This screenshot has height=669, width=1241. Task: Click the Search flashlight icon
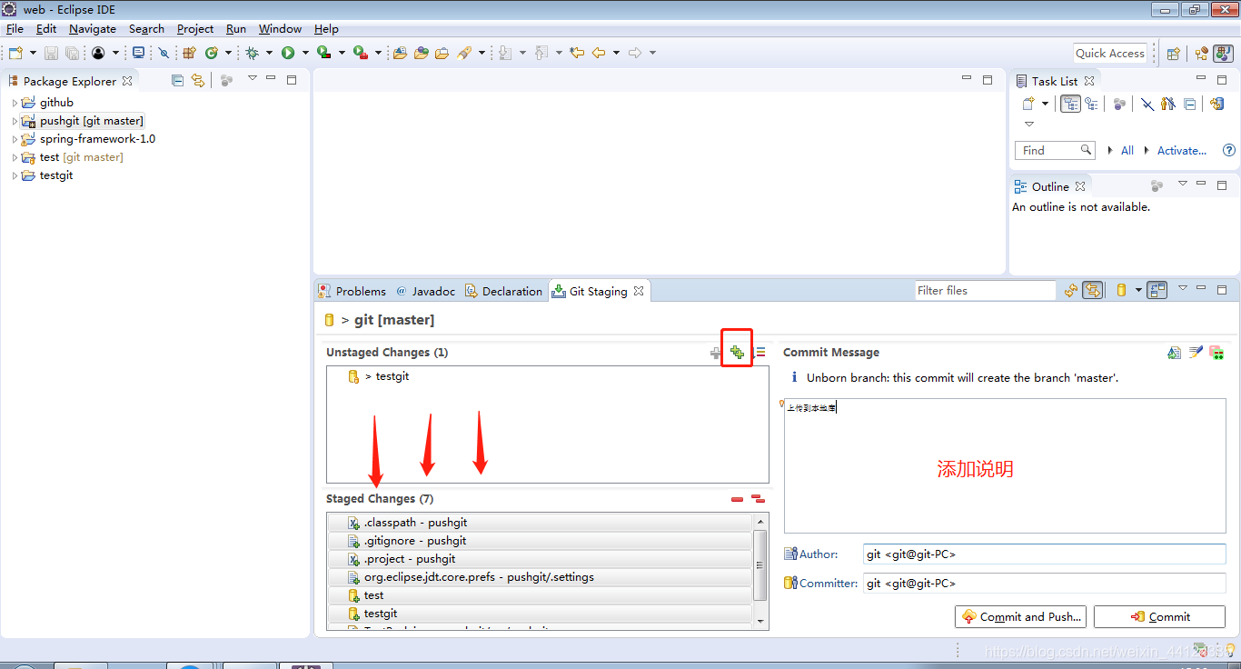point(465,53)
